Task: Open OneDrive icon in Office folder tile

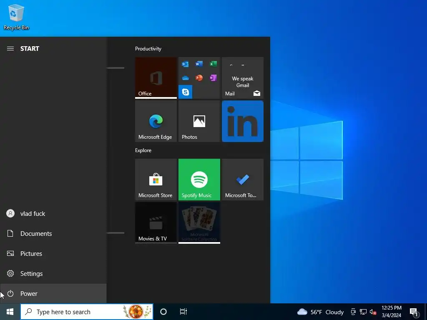Action: 185,78
